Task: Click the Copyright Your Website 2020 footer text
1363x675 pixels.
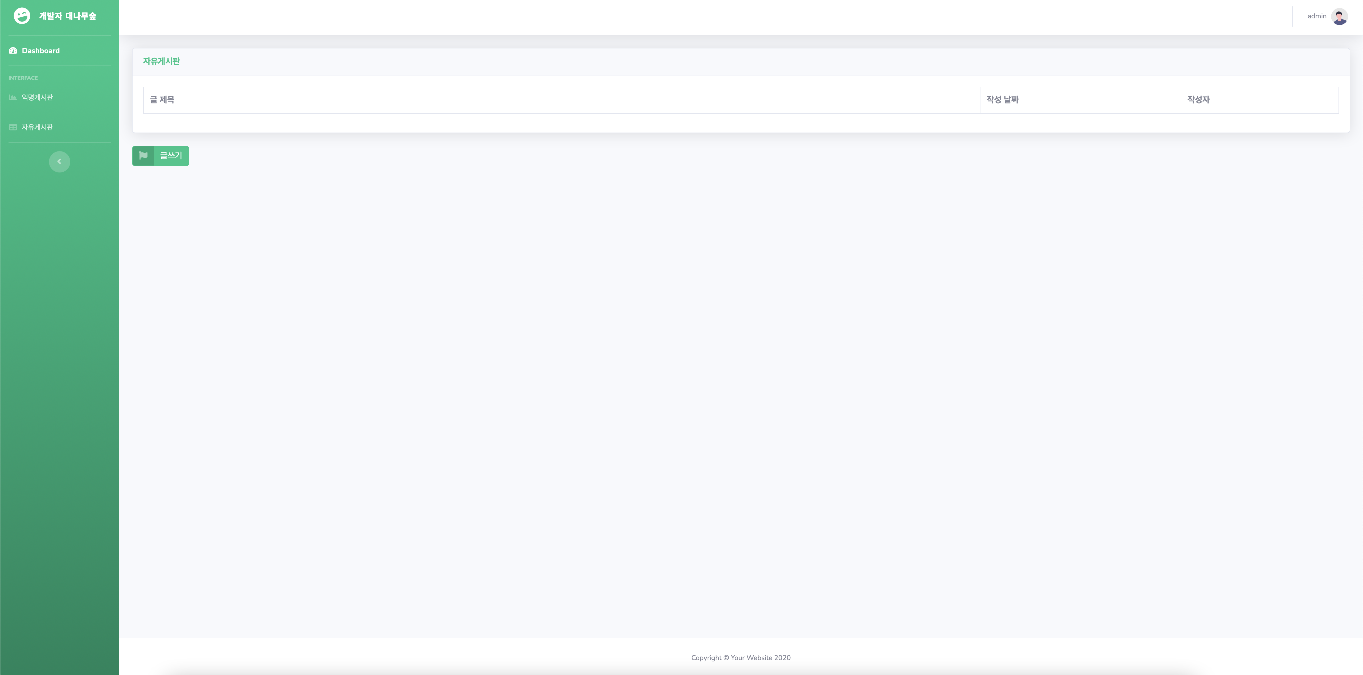Action: [741, 657]
